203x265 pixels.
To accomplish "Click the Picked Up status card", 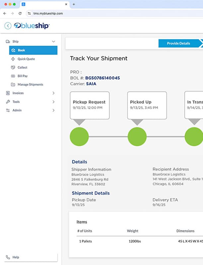I will (147, 105).
